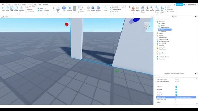Click the Spawn icon
The image size is (198, 111).
137,9
